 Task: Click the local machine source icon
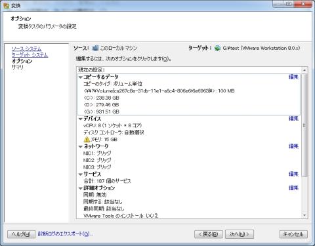(95, 48)
